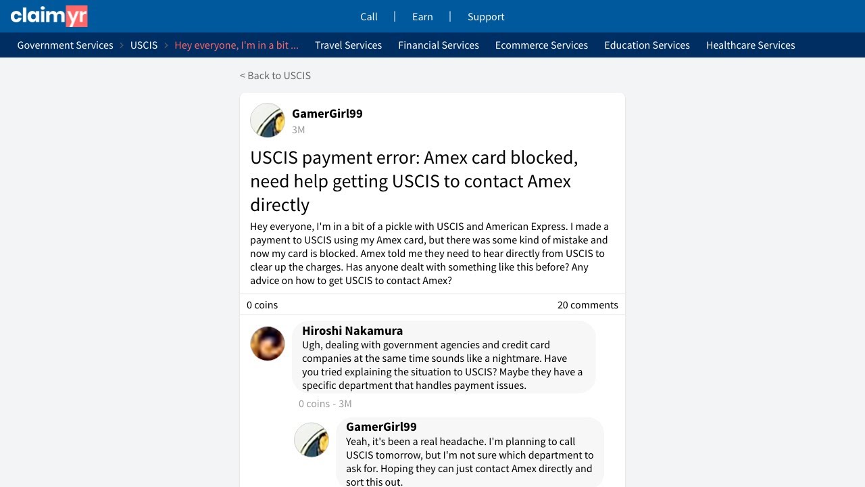
Task: View Hiroshi Nakamura's avatar
Action: [268, 344]
